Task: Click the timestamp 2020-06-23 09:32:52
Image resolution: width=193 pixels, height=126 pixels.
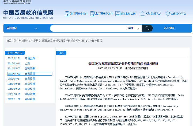Action: [110, 68]
